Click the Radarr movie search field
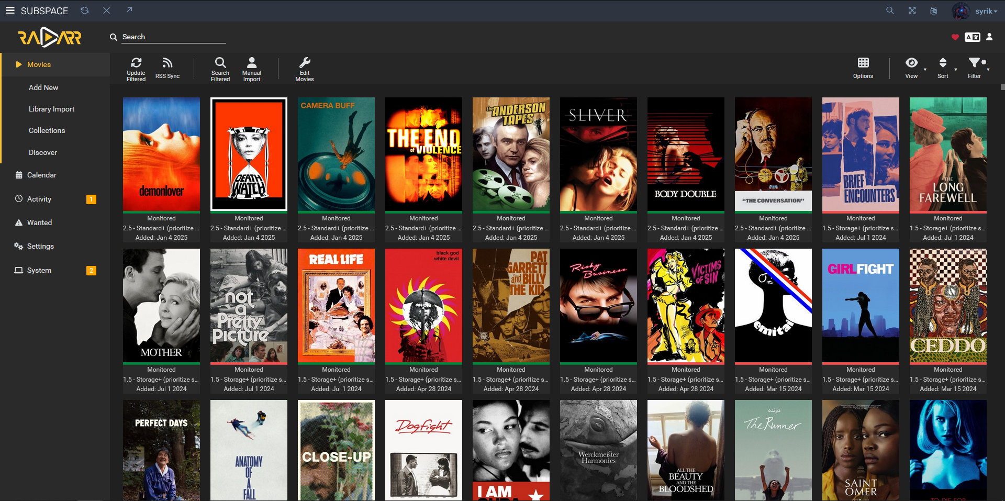The width and height of the screenshot is (1005, 501). (173, 37)
